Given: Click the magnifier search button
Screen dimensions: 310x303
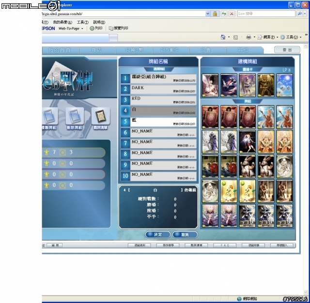Looking at the screenshot, I should click(x=300, y=14).
